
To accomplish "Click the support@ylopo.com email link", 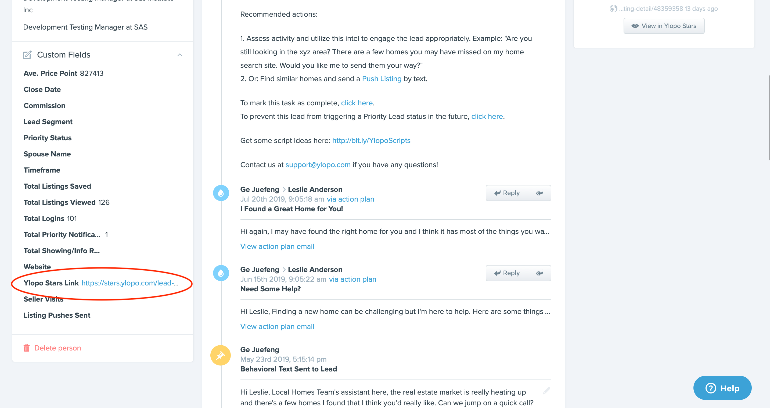I will [318, 165].
